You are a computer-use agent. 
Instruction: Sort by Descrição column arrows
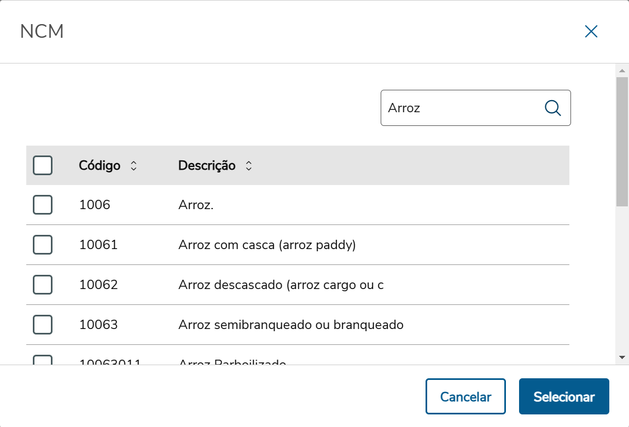point(248,166)
